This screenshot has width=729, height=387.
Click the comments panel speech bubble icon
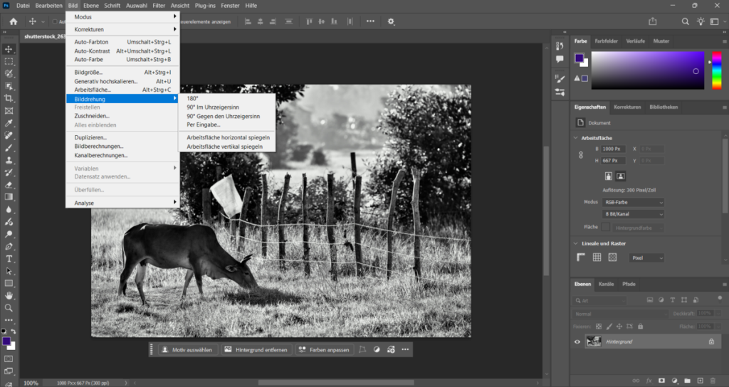pyautogui.click(x=560, y=59)
